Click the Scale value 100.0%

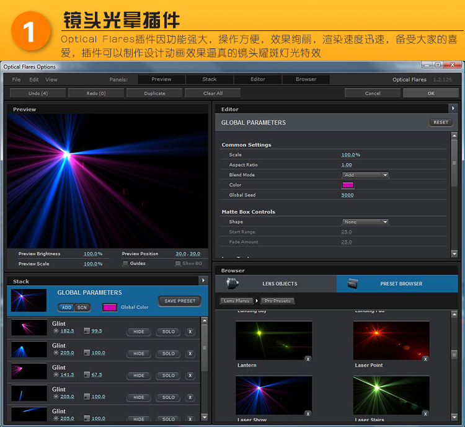[350, 155]
